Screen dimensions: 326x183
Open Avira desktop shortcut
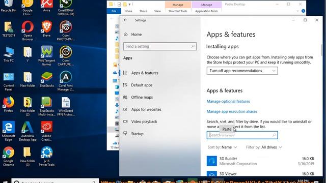(46, 6)
